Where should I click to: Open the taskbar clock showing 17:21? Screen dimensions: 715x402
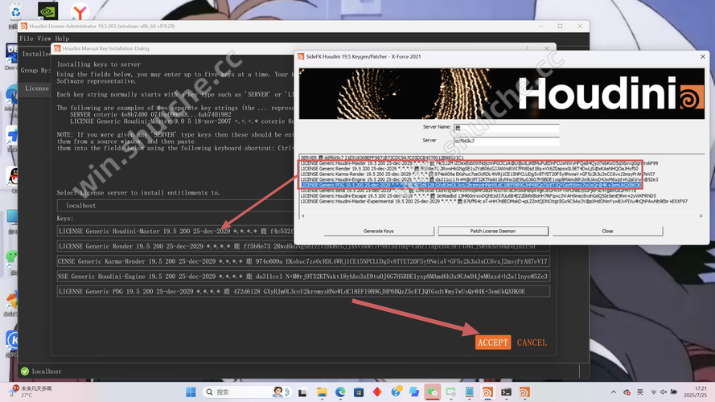click(x=695, y=392)
